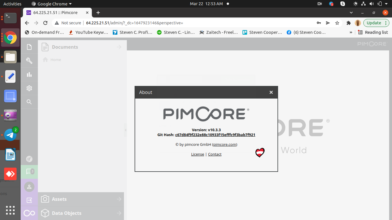Open a new Chrome tab

point(98,13)
